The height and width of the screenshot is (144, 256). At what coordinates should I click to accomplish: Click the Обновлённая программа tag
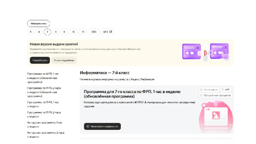(216, 95)
